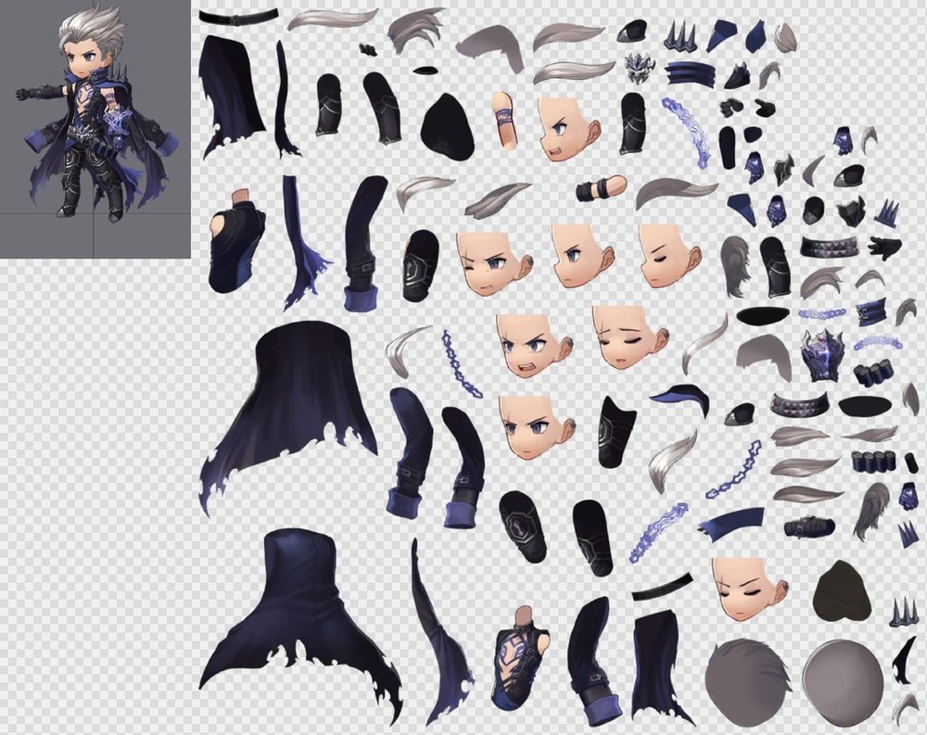
Task: Click the dark olive hood shape
Action: (843, 589)
